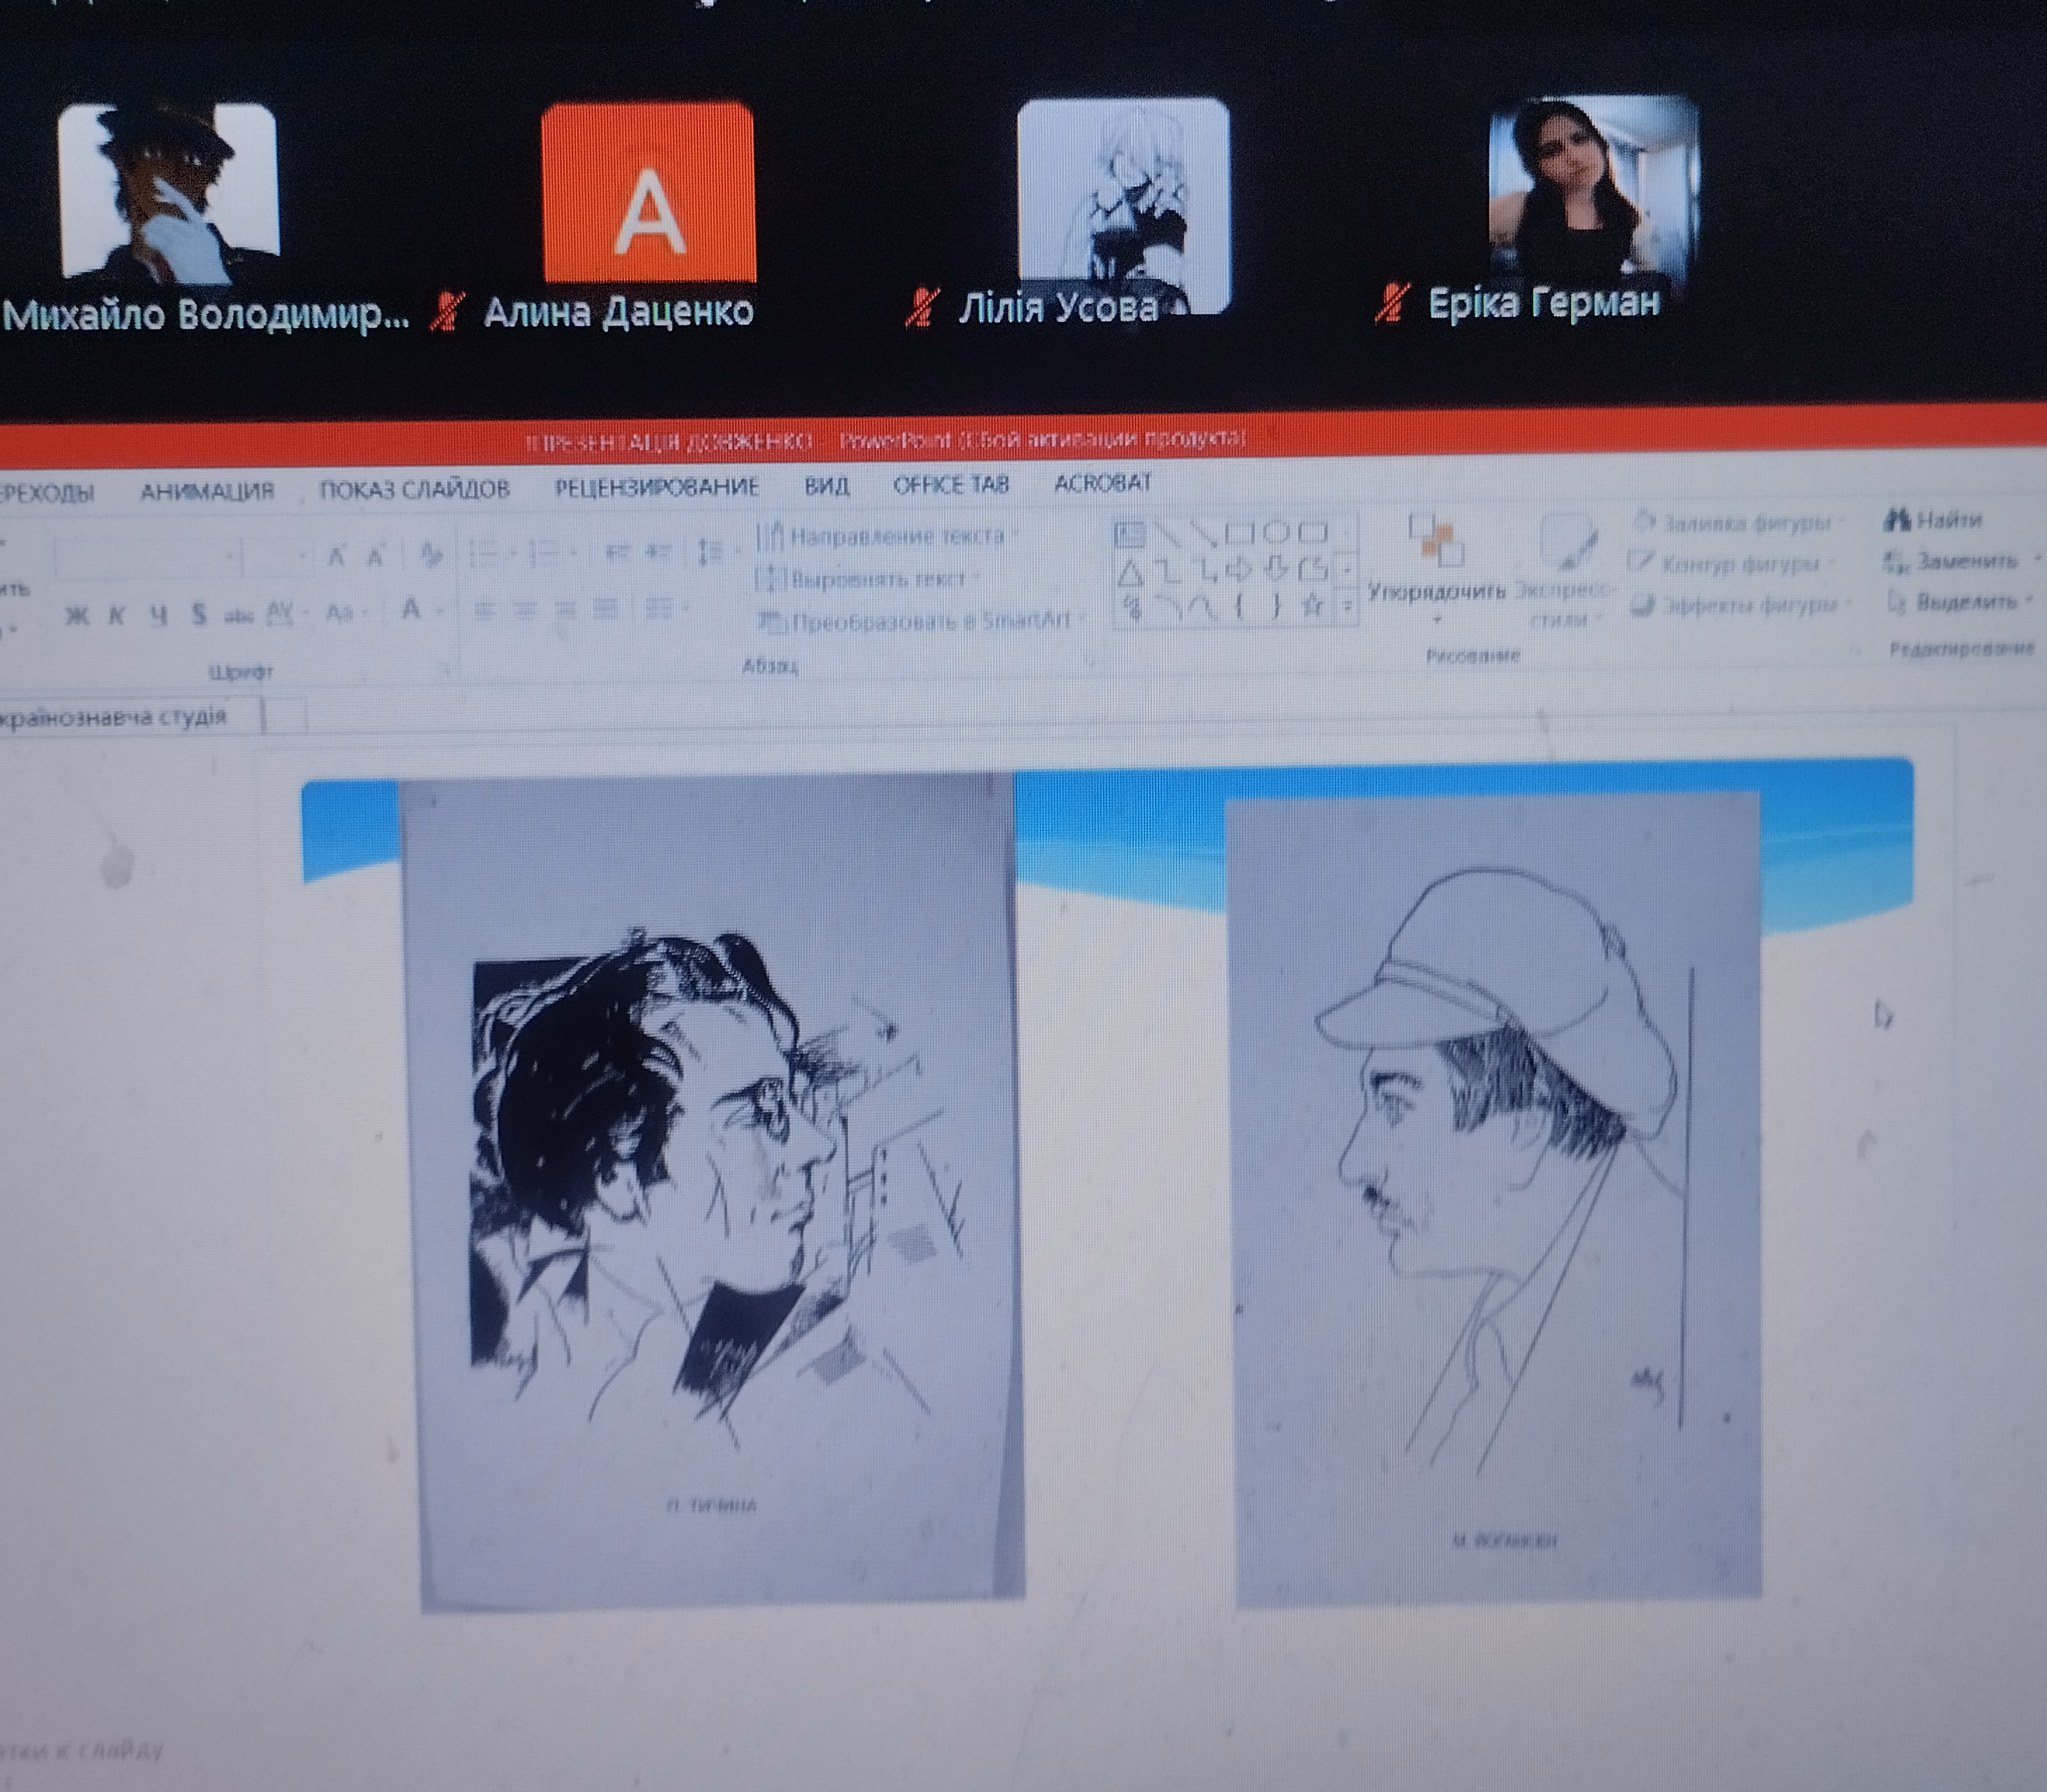The image size is (2047, 1792).
Task: Open the font color A picker
Action: (x=411, y=609)
